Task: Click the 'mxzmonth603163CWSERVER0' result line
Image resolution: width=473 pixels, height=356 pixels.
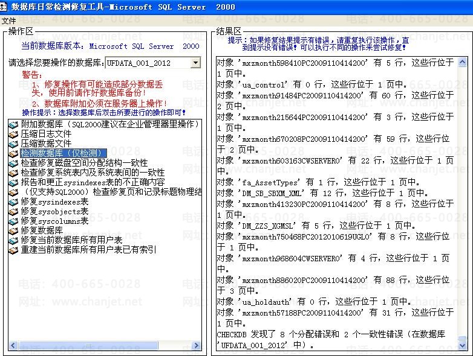Action: [x=335, y=165]
